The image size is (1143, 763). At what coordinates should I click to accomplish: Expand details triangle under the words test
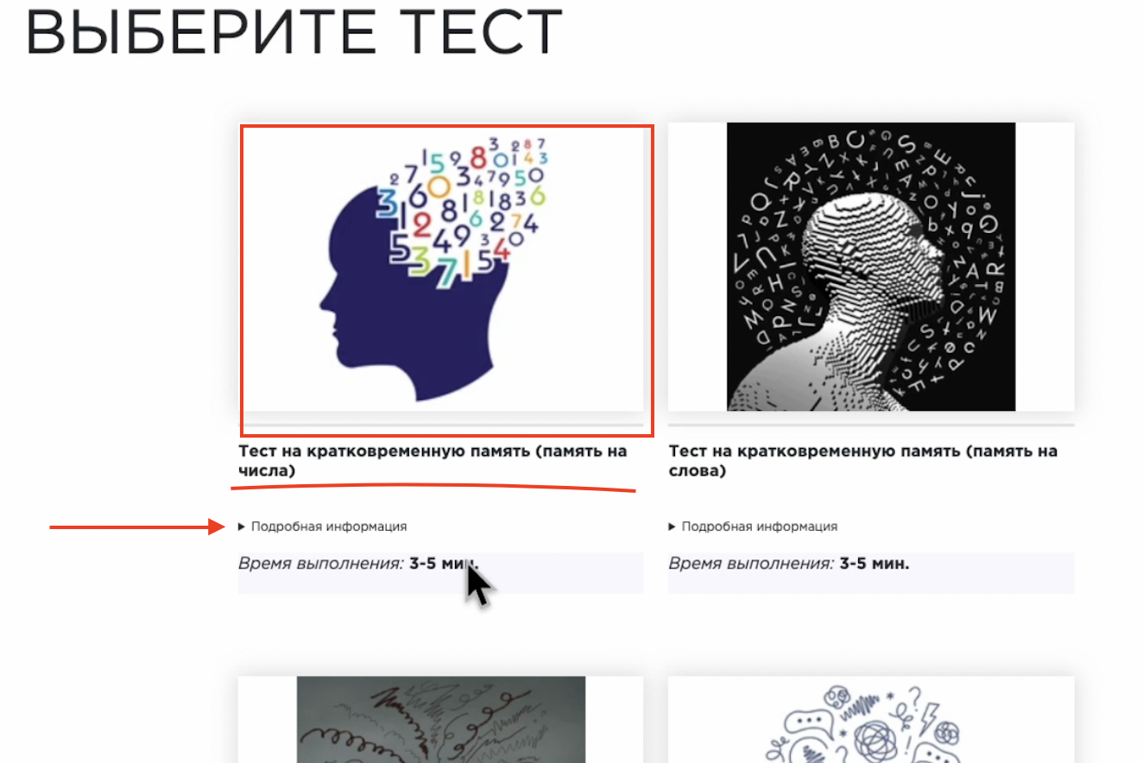point(673,527)
